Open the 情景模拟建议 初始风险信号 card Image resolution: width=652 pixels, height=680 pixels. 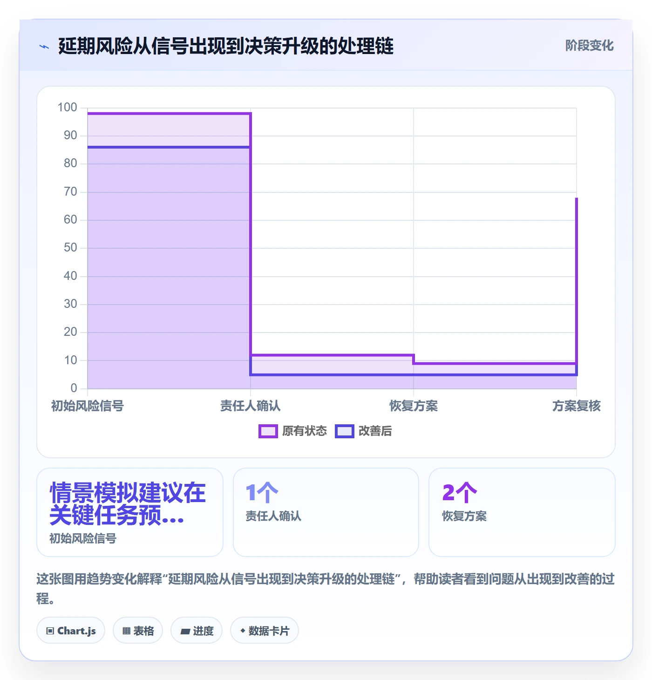(130, 512)
